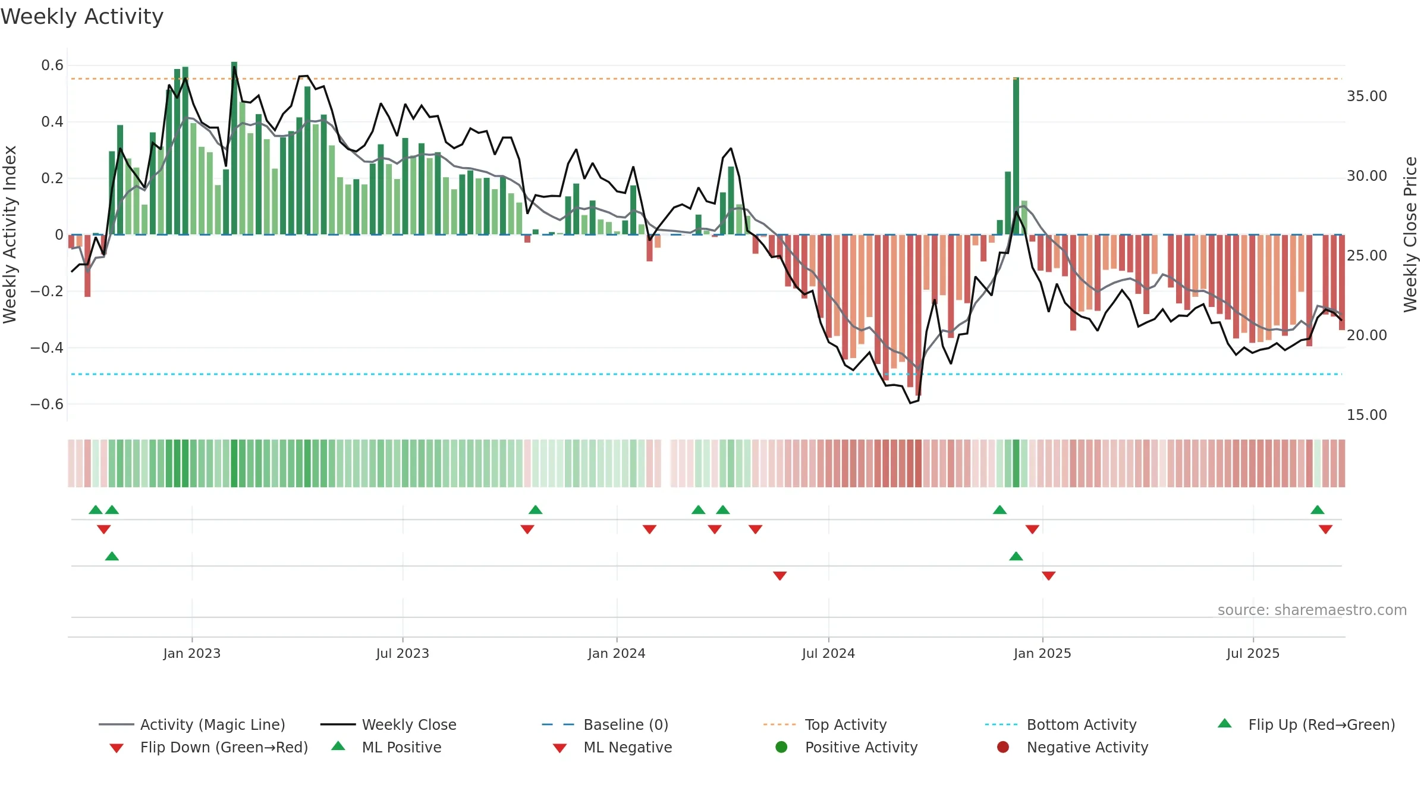Click the ML Negative marker after Jan 2025
The height and width of the screenshot is (803, 1427).
(x=1049, y=576)
